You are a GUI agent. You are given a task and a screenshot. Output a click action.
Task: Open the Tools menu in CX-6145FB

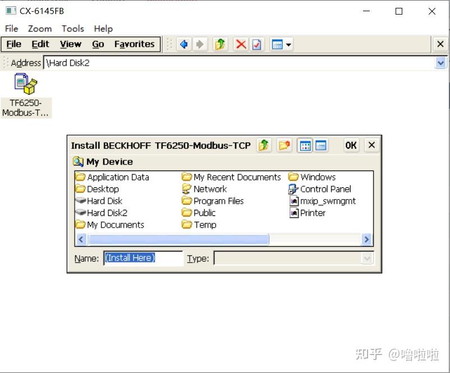tap(72, 29)
